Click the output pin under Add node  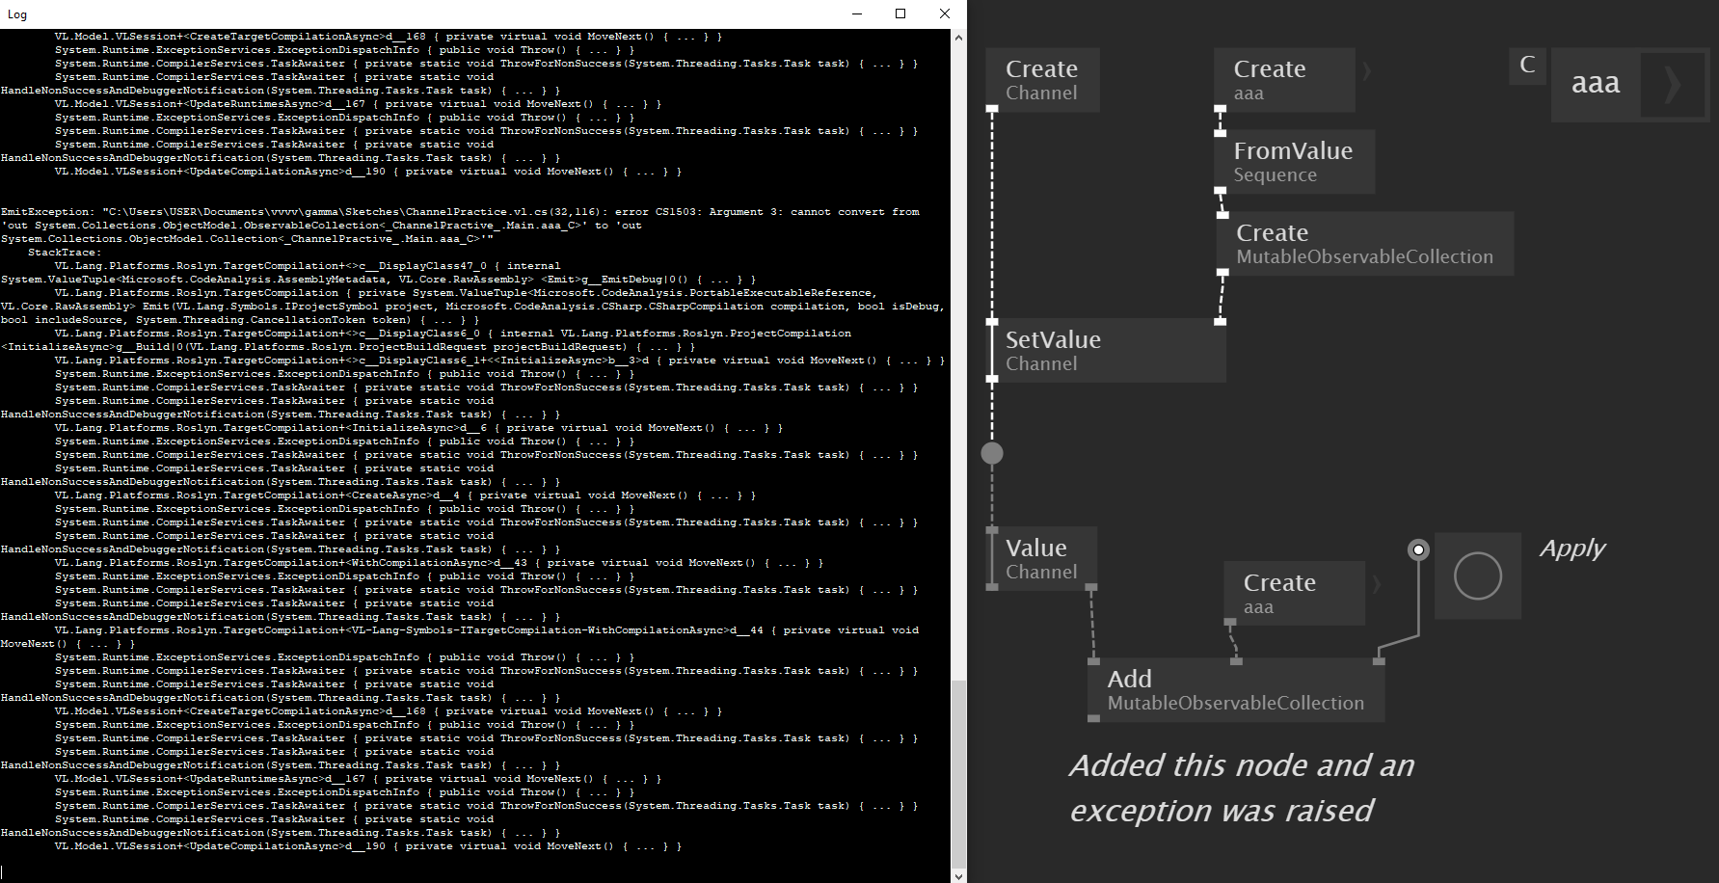coord(1093,718)
